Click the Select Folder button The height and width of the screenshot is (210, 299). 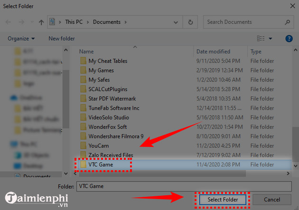tap(222, 200)
